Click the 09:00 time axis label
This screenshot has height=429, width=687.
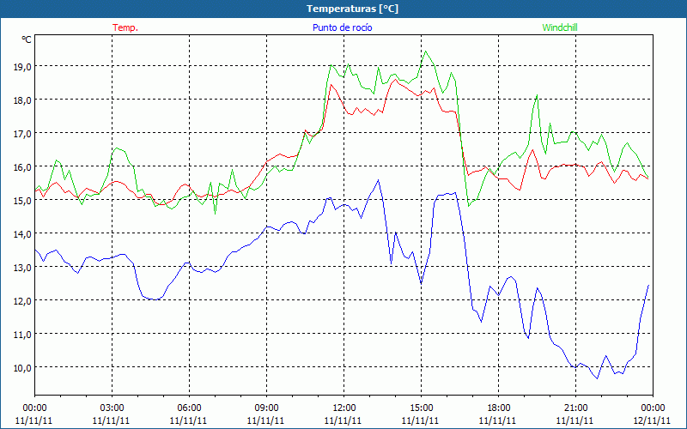pos(266,408)
